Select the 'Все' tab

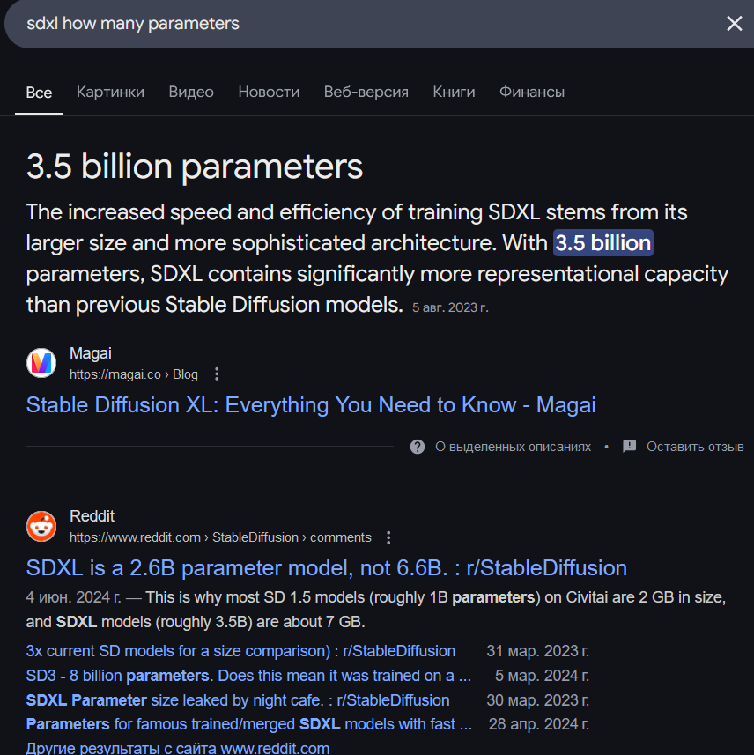[39, 92]
